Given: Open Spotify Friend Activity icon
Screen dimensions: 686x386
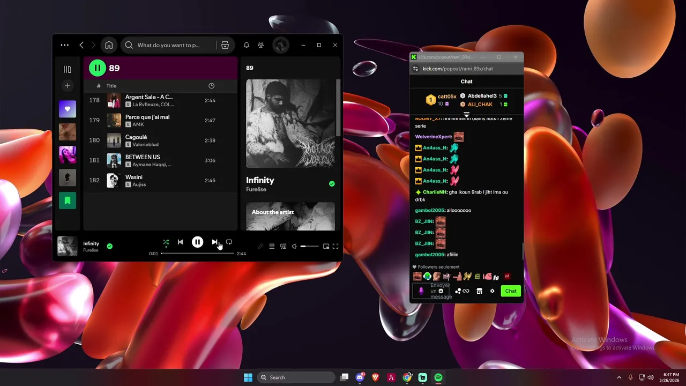Looking at the screenshot, I should pos(260,45).
